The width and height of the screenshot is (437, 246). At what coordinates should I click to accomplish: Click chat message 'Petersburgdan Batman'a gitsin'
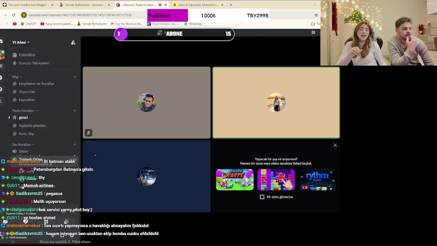coord(63,169)
